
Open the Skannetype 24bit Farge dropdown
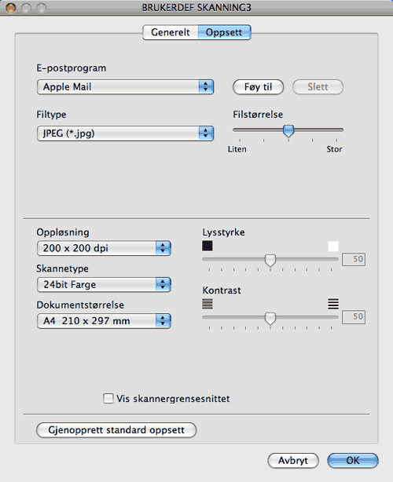(104, 284)
